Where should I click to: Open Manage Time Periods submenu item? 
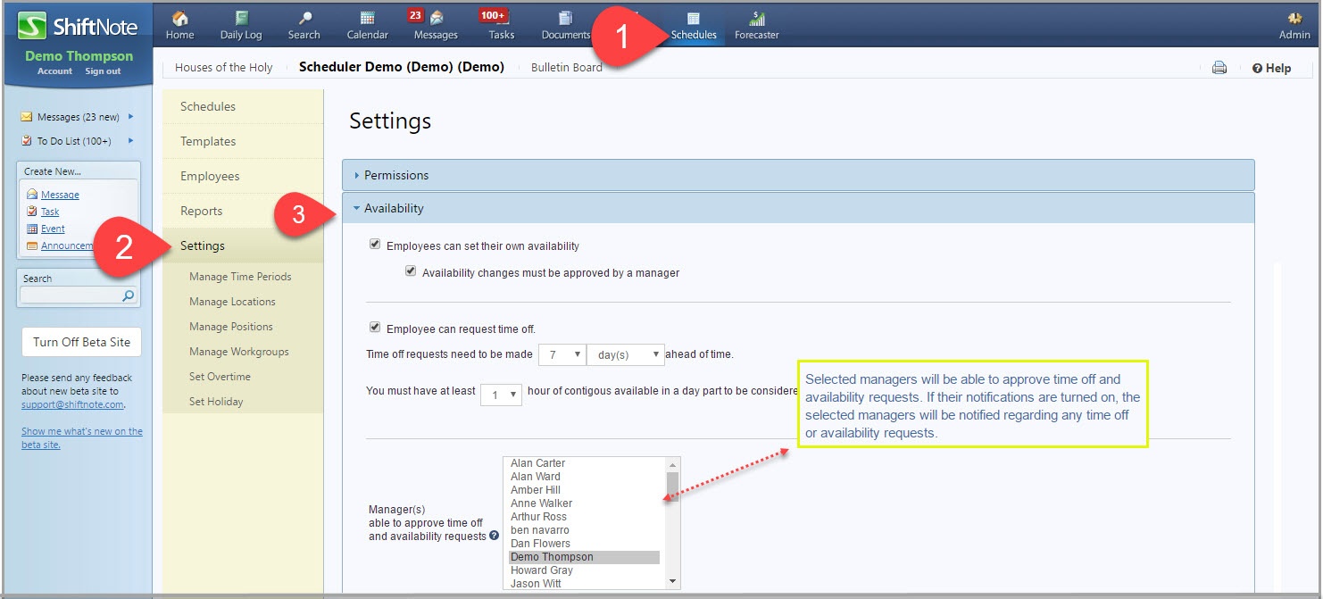point(240,277)
